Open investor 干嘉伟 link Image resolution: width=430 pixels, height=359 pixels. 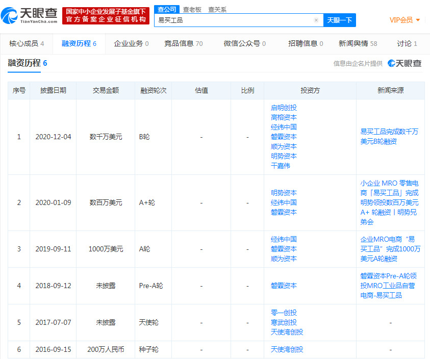coord(280,166)
